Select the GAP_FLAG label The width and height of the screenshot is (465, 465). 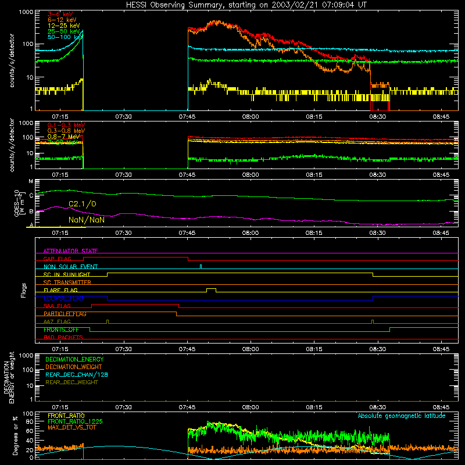tap(58, 259)
